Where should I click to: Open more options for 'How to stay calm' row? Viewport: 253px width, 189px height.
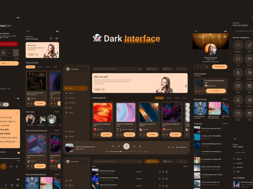point(226,183)
